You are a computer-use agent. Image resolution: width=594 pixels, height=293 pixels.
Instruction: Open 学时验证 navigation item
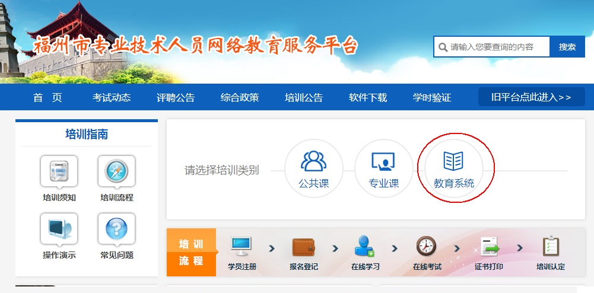(432, 98)
